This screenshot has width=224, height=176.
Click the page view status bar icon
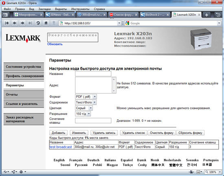(191, 172)
